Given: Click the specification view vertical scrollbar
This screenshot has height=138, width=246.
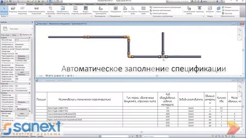Looking at the screenshot, I should coord(243,107).
